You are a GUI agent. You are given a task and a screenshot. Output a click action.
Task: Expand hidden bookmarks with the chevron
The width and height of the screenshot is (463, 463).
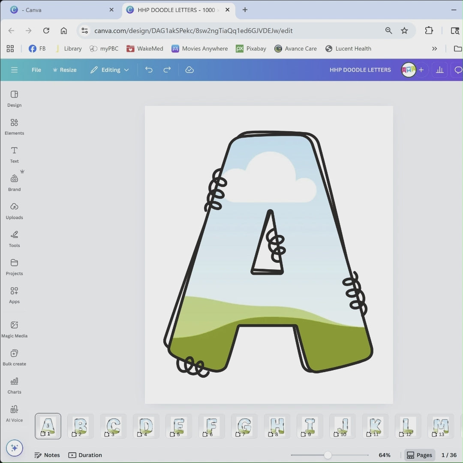[x=434, y=49]
